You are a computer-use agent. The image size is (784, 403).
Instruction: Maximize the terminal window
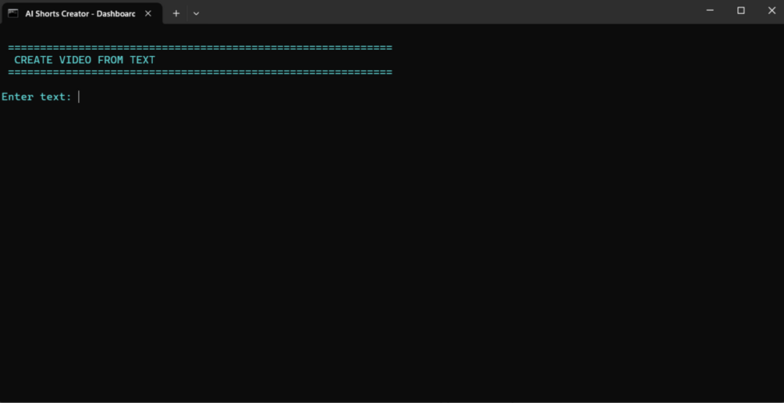(741, 10)
